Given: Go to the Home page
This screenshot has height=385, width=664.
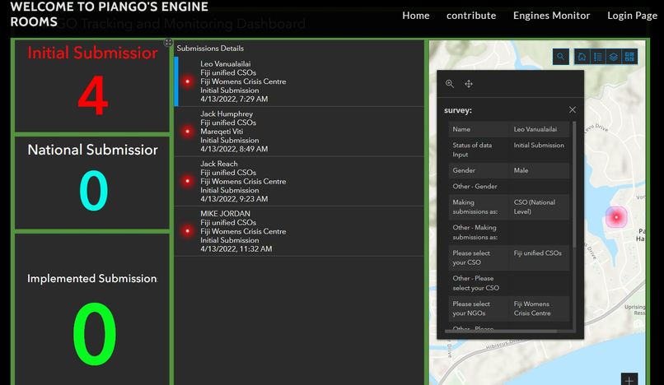Looking at the screenshot, I should pyautogui.click(x=416, y=16).
